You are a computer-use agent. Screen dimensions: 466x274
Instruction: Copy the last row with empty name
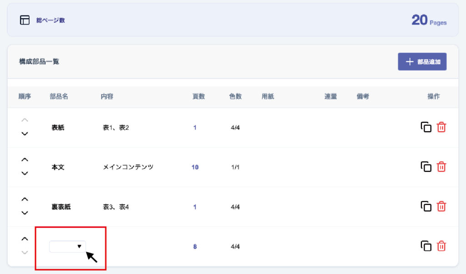coord(425,246)
